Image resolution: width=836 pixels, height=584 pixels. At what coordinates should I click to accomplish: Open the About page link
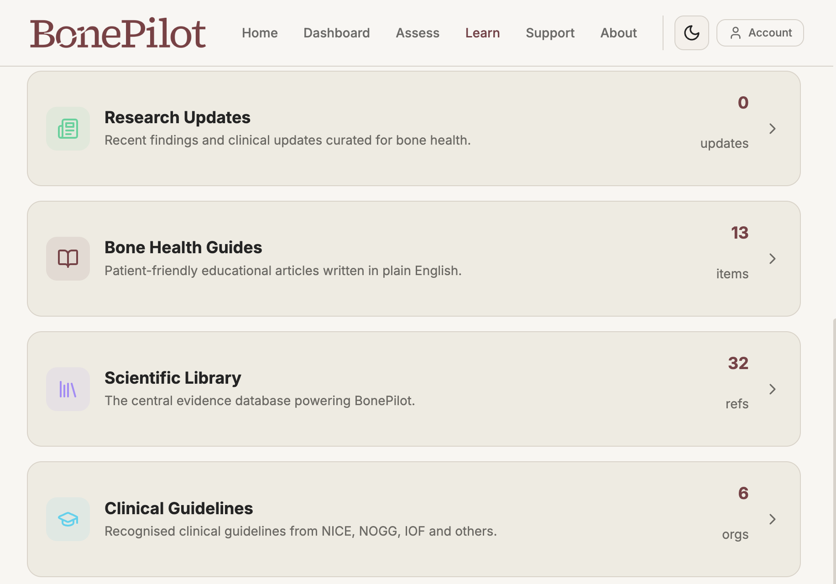pos(618,33)
